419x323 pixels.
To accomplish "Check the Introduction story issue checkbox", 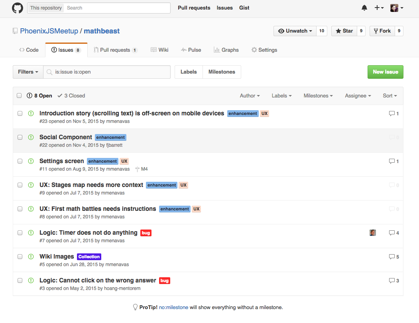I will click(20, 113).
